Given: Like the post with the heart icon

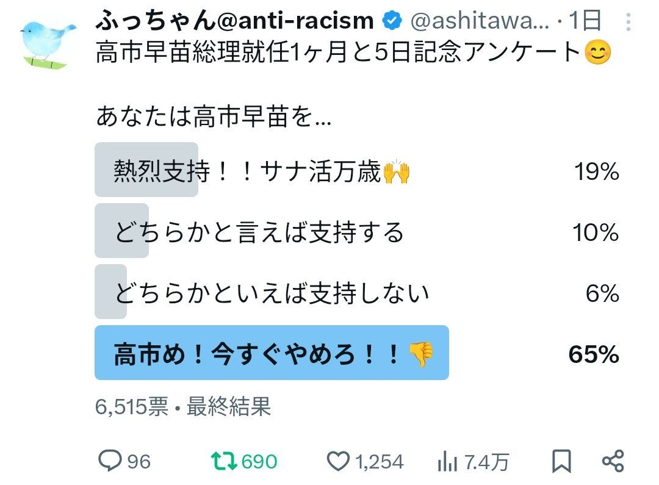Looking at the screenshot, I should click(x=338, y=461).
